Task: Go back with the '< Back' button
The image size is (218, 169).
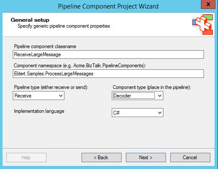Action: click(102, 158)
